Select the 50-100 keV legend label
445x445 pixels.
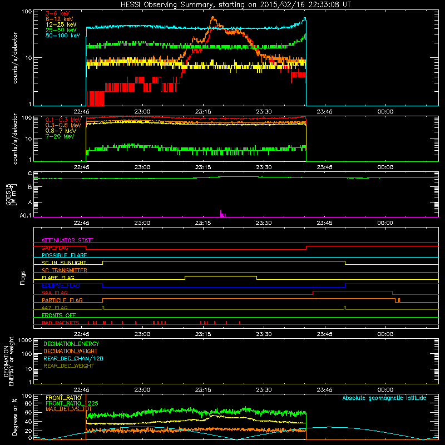tap(63, 35)
